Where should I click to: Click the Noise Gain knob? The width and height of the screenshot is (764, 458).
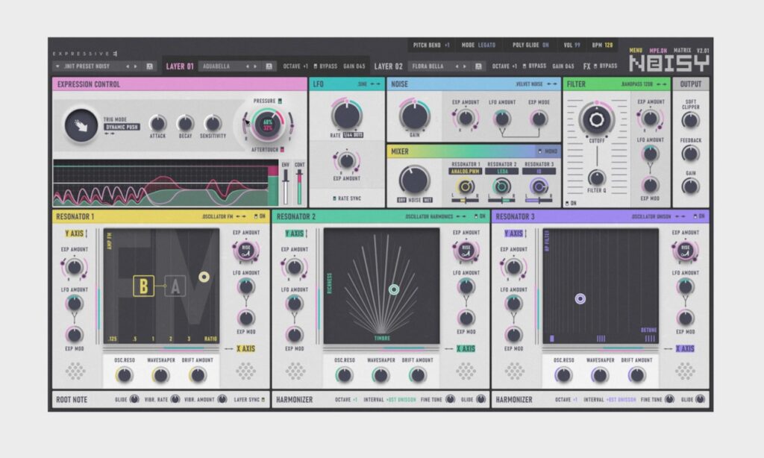[x=414, y=116]
